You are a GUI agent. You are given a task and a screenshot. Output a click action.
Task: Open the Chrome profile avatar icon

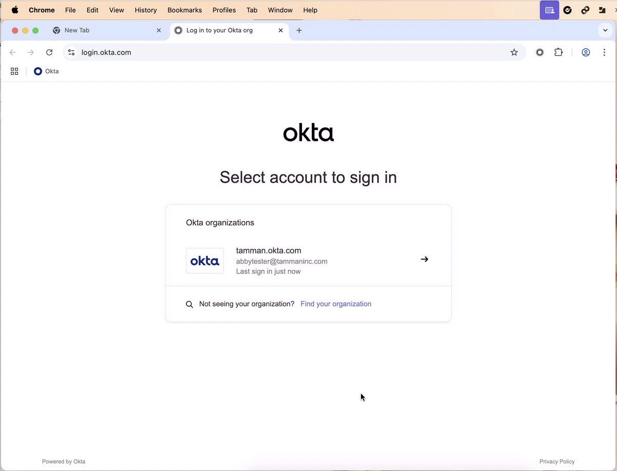coord(586,52)
